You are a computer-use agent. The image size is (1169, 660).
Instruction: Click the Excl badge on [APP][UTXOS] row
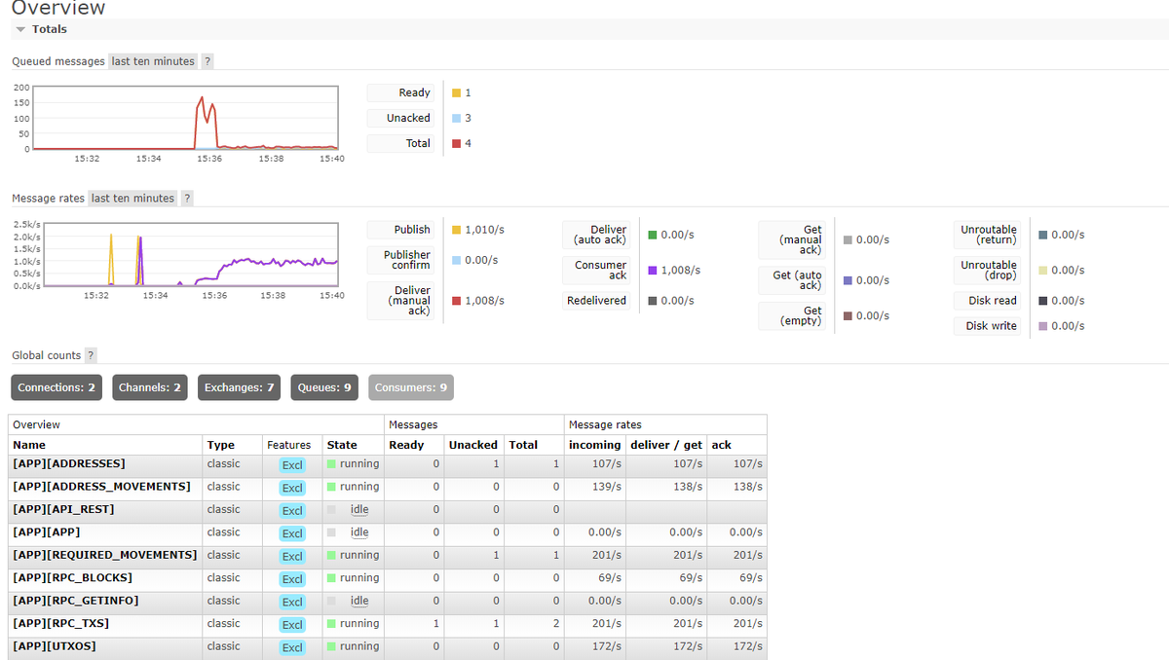point(292,647)
